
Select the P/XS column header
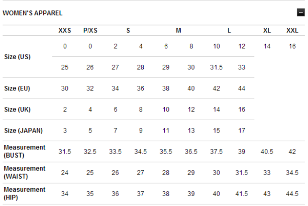(90, 30)
